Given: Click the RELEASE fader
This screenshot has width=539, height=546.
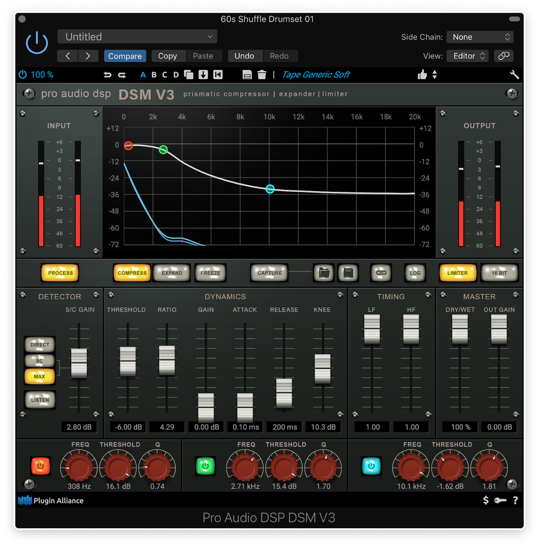Looking at the screenshot, I should point(284,393).
